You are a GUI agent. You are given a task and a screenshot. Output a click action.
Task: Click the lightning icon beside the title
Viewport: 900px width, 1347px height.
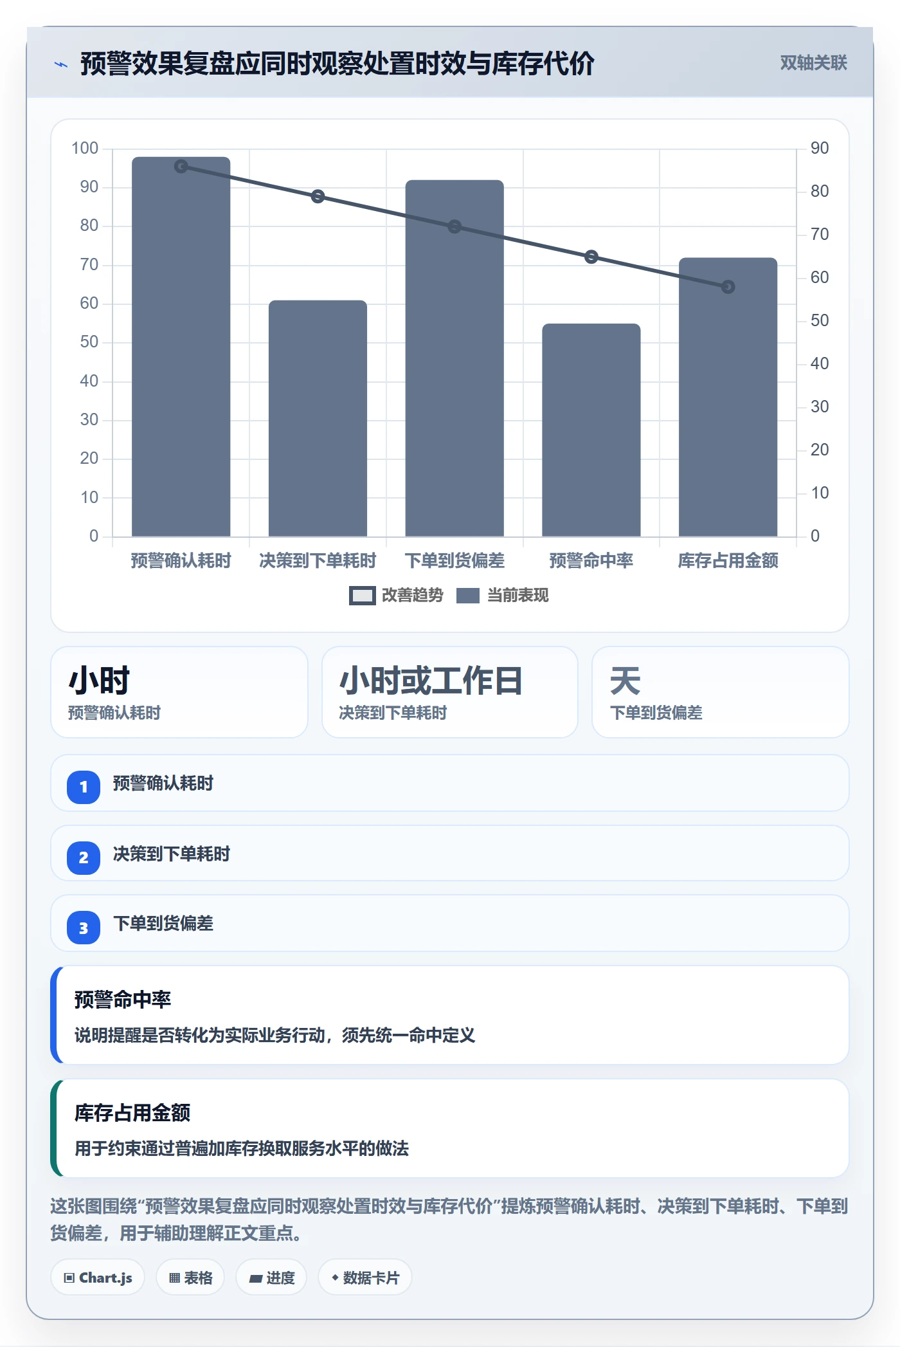coord(61,64)
